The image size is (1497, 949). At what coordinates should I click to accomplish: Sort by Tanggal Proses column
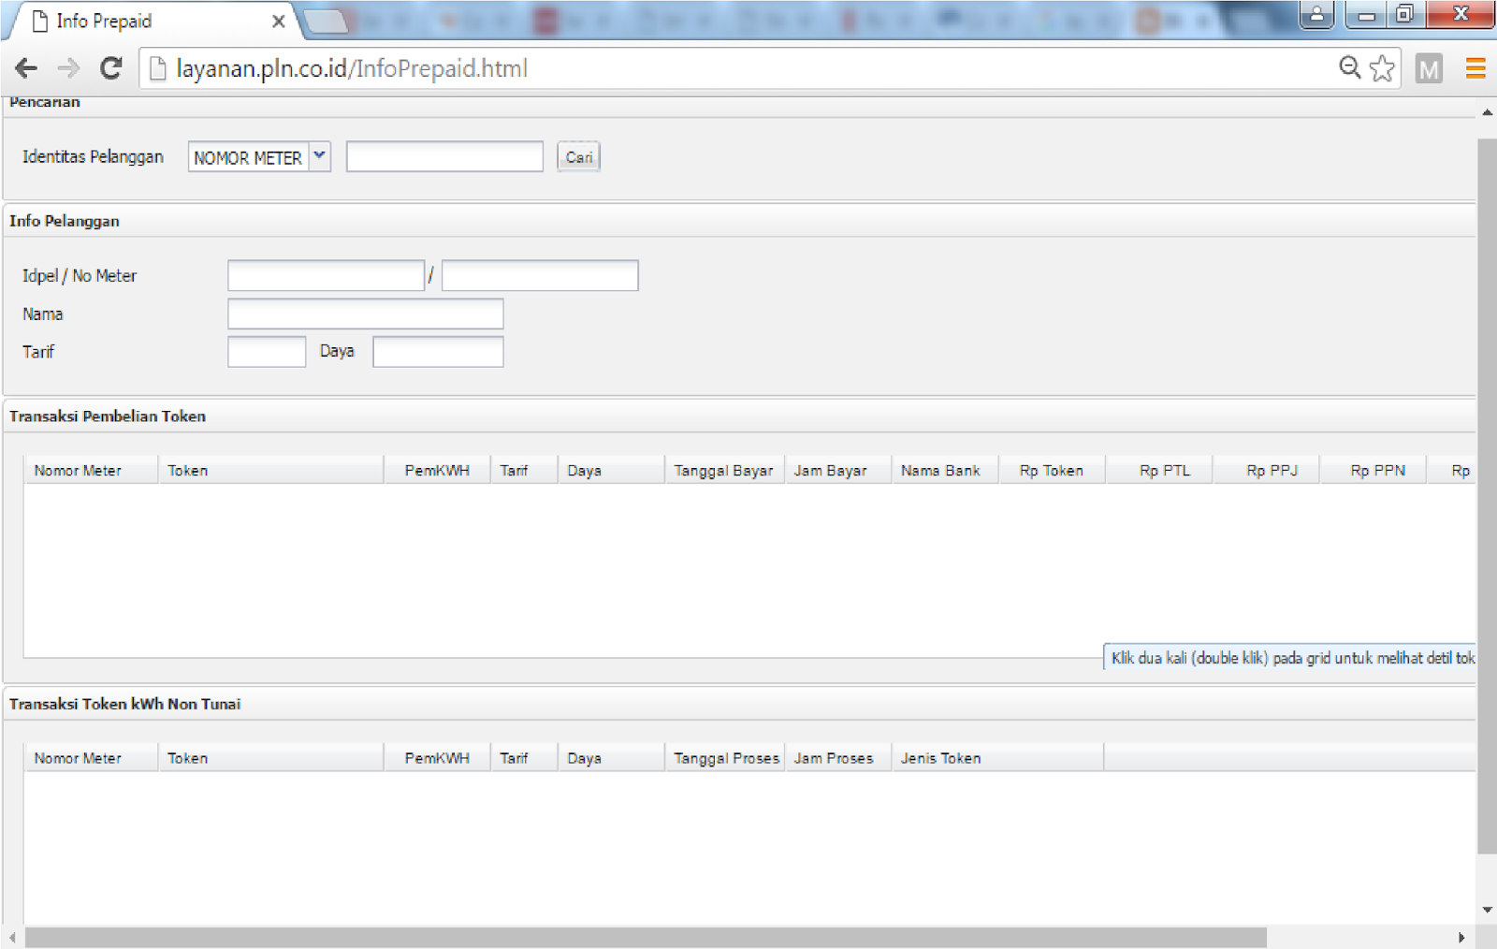pos(725,758)
